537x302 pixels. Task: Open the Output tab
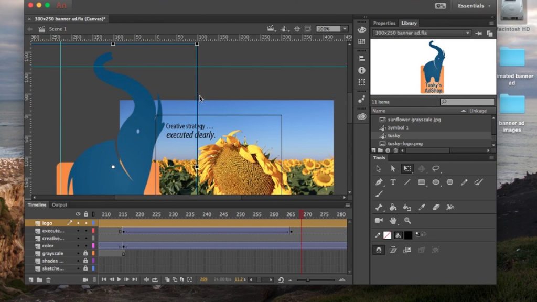(59, 205)
